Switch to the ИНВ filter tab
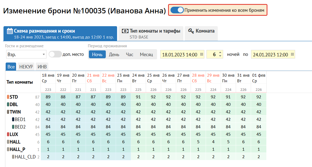 pos(42,67)
